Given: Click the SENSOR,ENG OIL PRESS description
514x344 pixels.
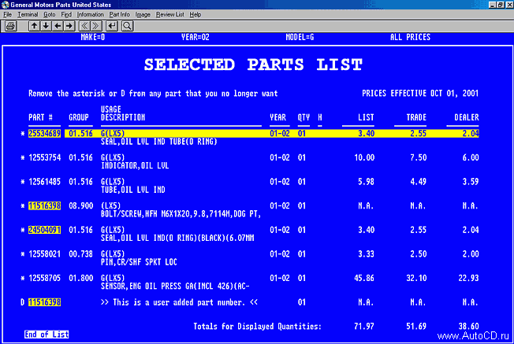Looking at the screenshot, I should 175,287.
